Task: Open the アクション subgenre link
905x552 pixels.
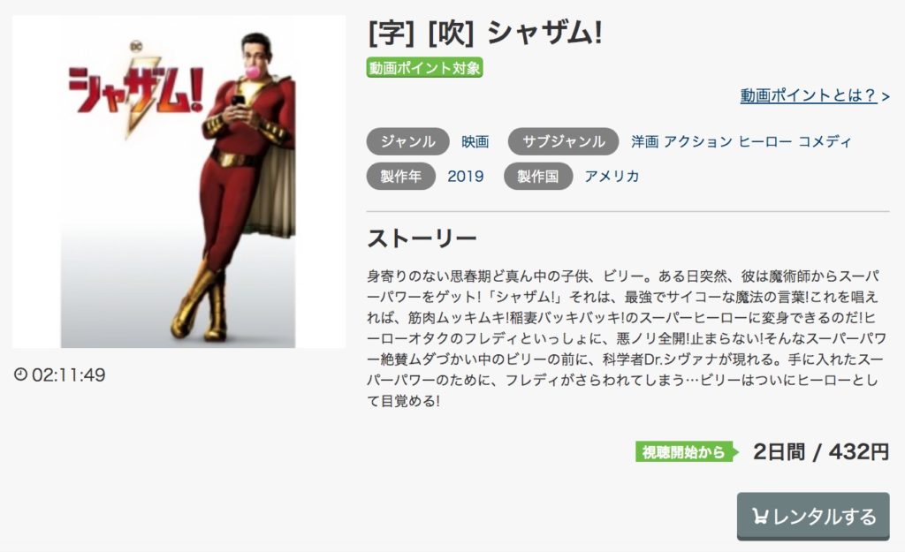Action: 698,141
